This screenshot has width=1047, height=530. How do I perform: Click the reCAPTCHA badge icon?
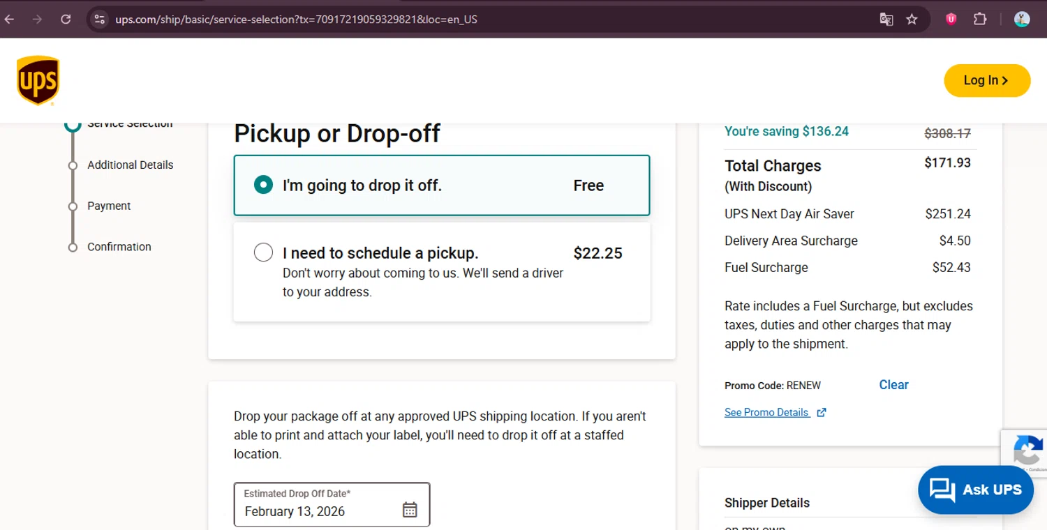pyautogui.click(x=1027, y=450)
